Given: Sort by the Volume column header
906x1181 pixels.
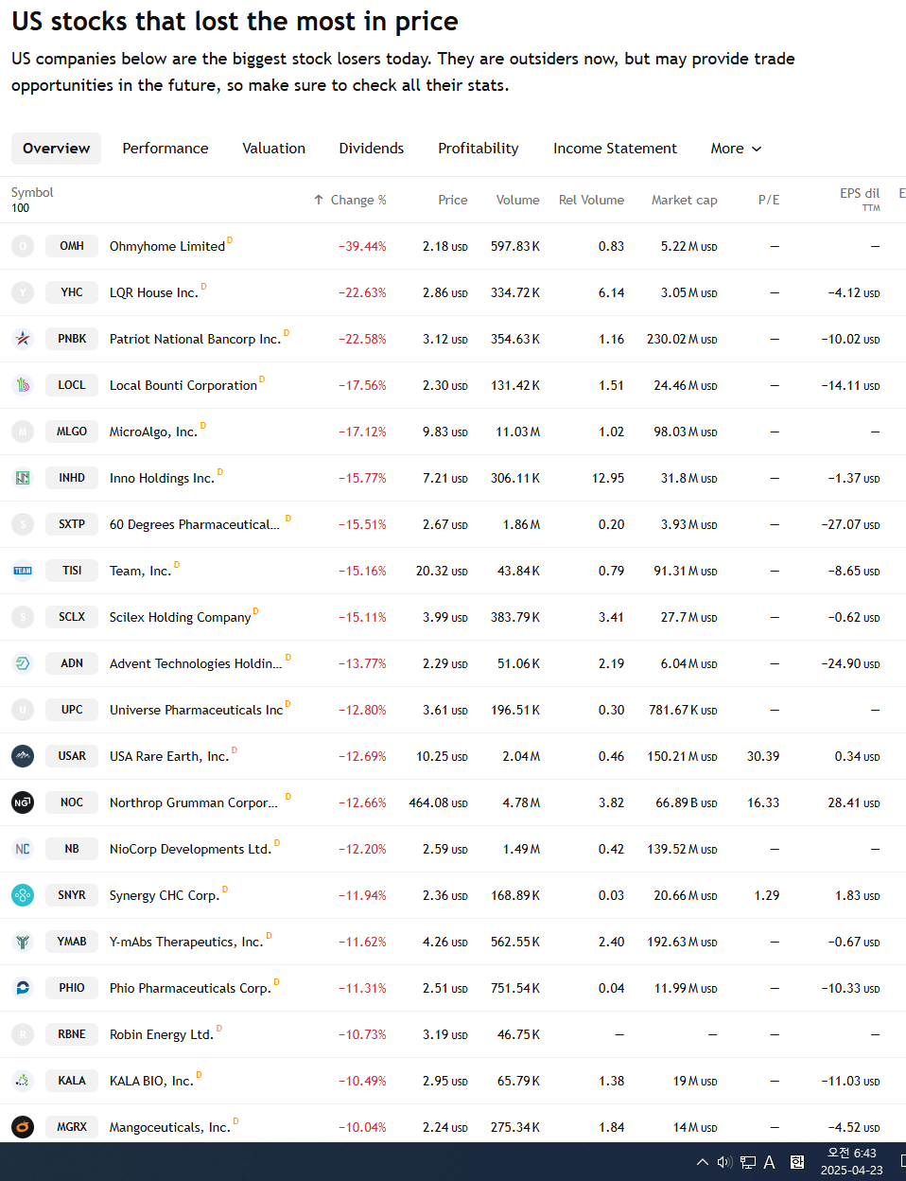Looking at the screenshot, I should tap(518, 200).
